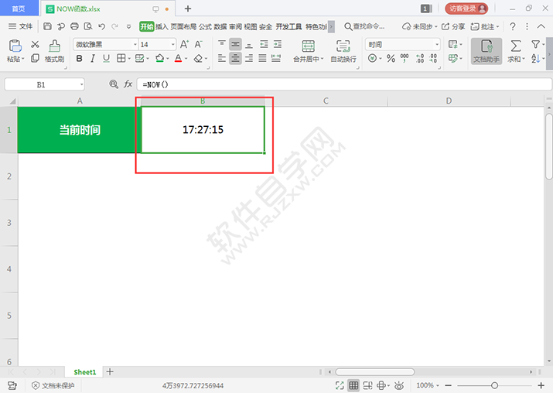This screenshot has width=553, height=393.
Task: Open the Filter dropdown
Action: (538, 44)
